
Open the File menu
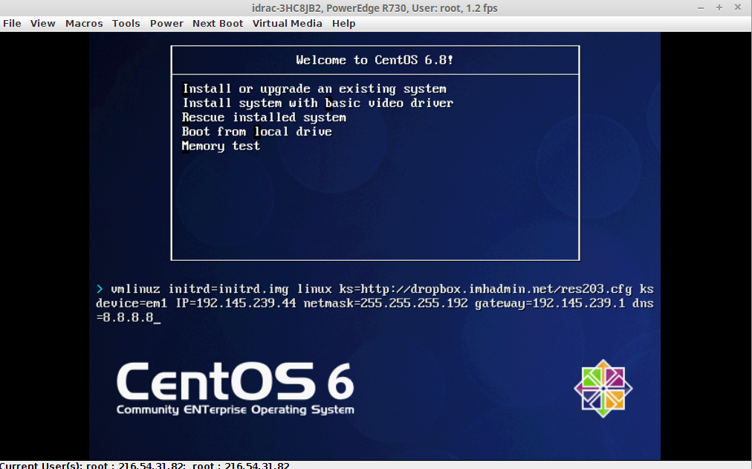click(12, 23)
